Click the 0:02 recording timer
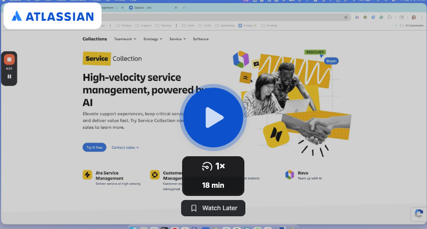The width and height of the screenshot is (427, 229). [x=9, y=69]
